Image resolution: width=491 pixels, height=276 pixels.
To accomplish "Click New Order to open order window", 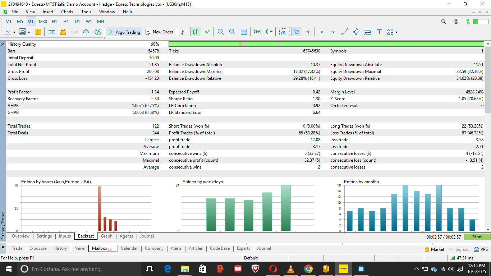I will pyautogui.click(x=160, y=32).
